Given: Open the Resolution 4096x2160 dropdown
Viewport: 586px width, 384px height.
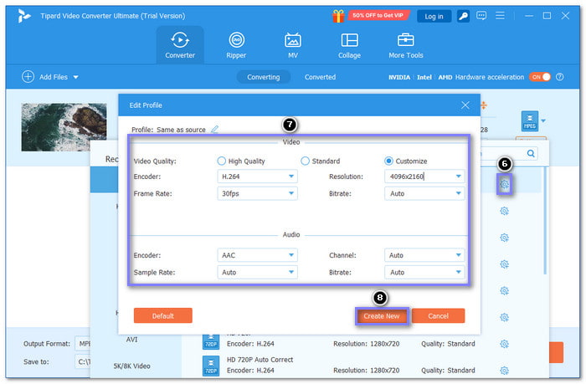Looking at the screenshot, I should 424,177.
